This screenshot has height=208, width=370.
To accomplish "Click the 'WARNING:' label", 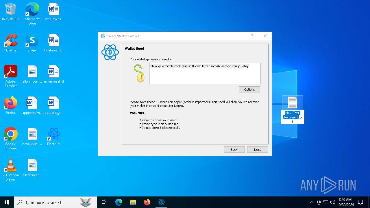I will point(138,113).
